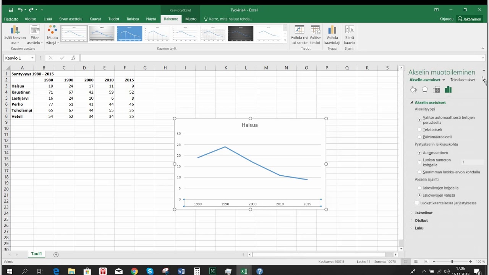Viewport: 489px width, 275px height.
Task: Open Size & Properties section icon
Action: pyautogui.click(x=437, y=90)
